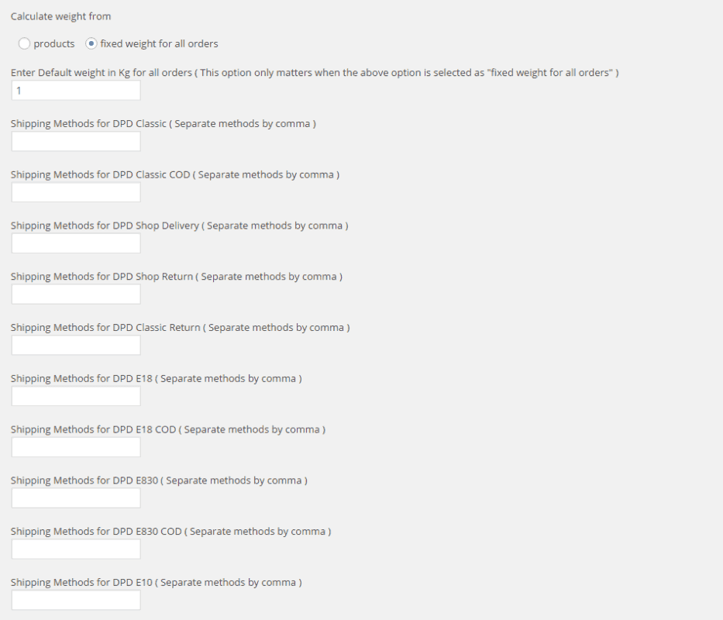
Task: Click the 'Calculate weight from' heading
Action: [x=61, y=16]
